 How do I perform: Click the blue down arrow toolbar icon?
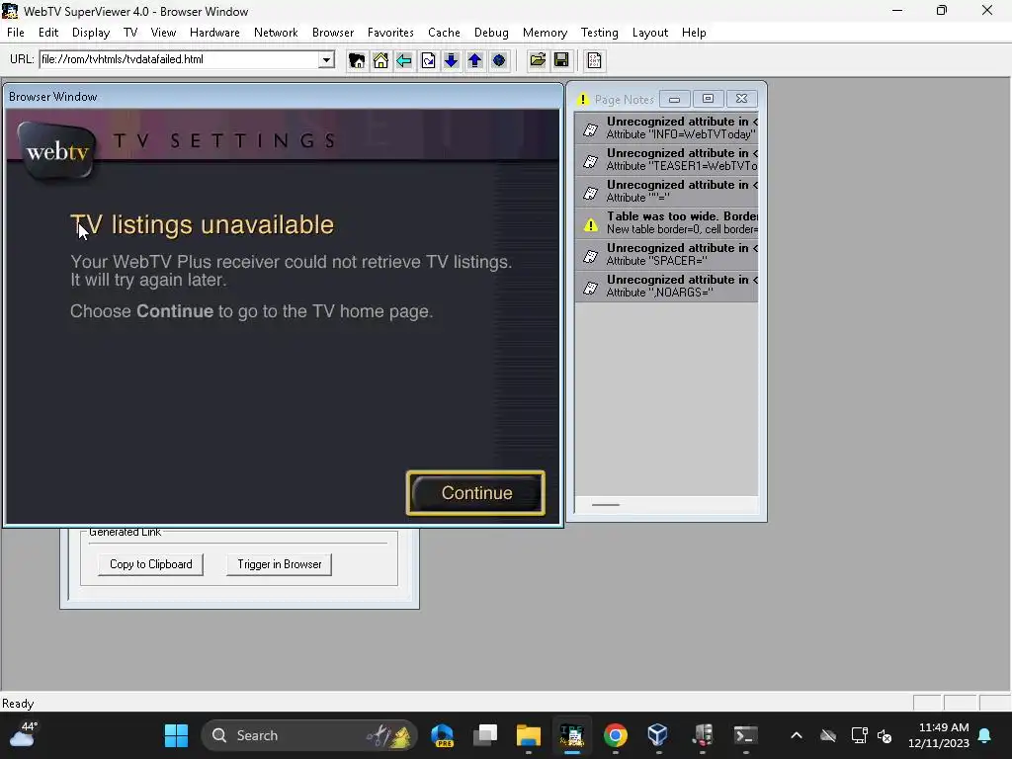(451, 60)
